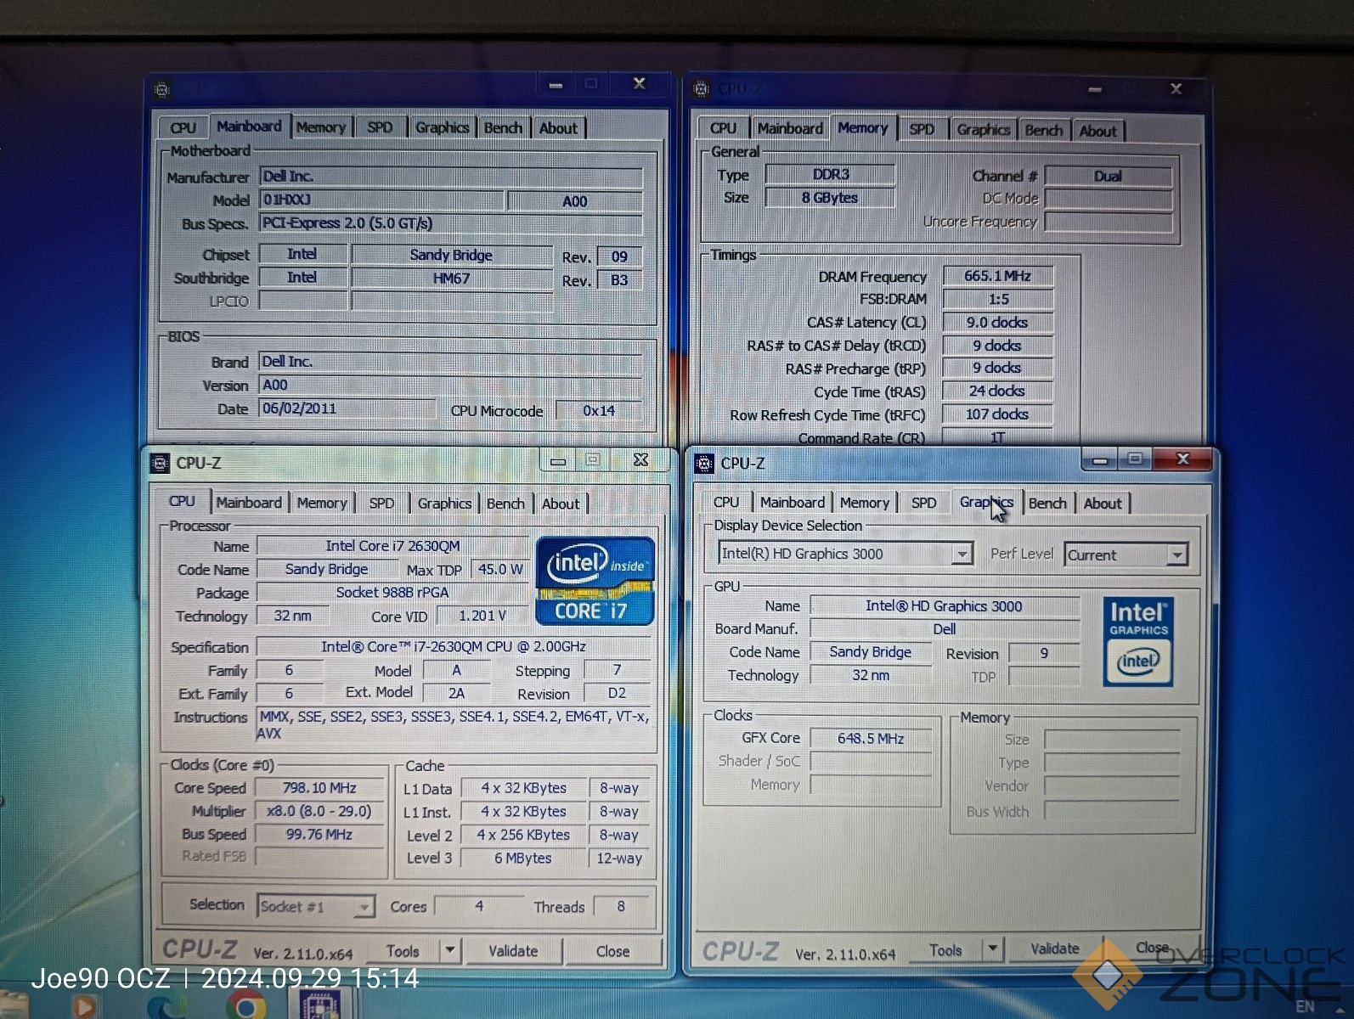Click the title bar icon of the Mainboard window
The image size is (1354, 1019).
[x=162, y=89]
